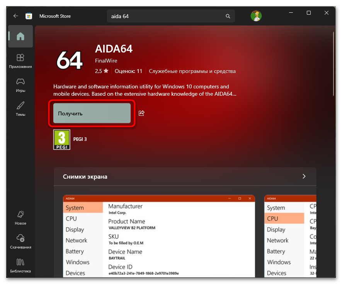Open the first AIDA64 System screenshot

coord(159,236)
